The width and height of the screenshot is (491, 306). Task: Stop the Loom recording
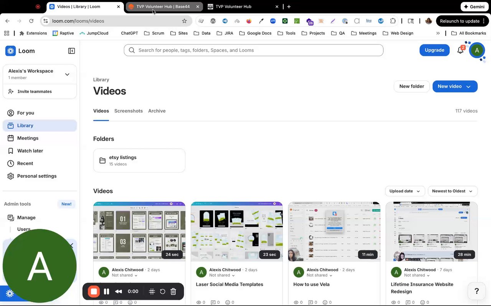coord(94,291)
